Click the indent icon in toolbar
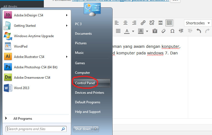Screen dimensions: 212x135 190,31
